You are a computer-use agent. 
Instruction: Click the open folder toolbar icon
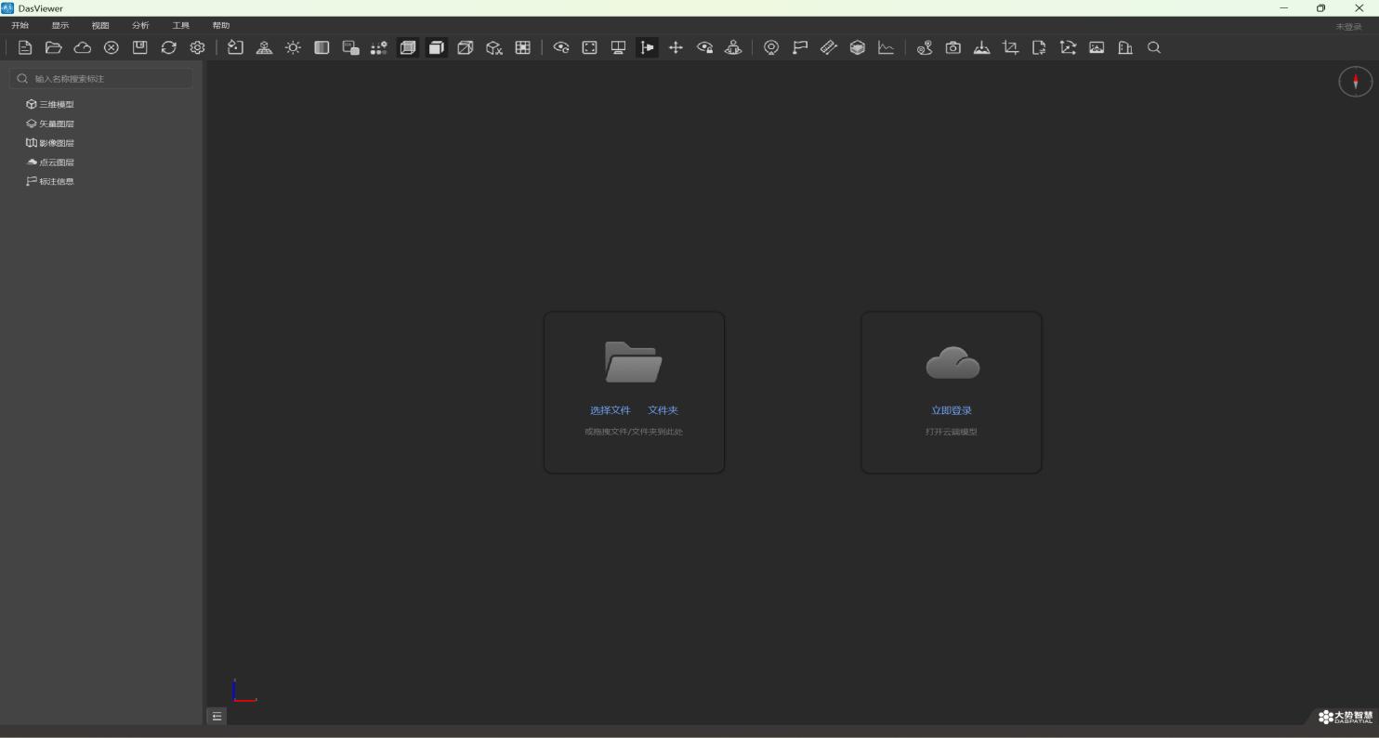pos(54,47)
